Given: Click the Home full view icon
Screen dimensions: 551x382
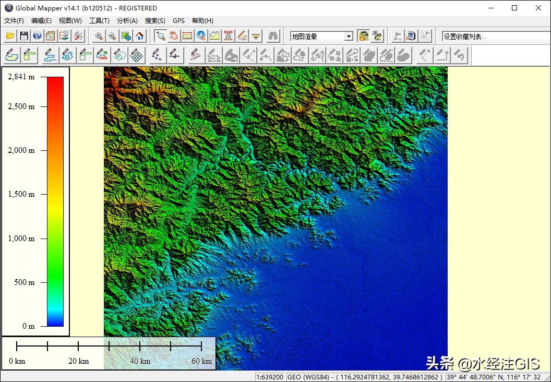Looking at the screenshot, I should 140,36.
